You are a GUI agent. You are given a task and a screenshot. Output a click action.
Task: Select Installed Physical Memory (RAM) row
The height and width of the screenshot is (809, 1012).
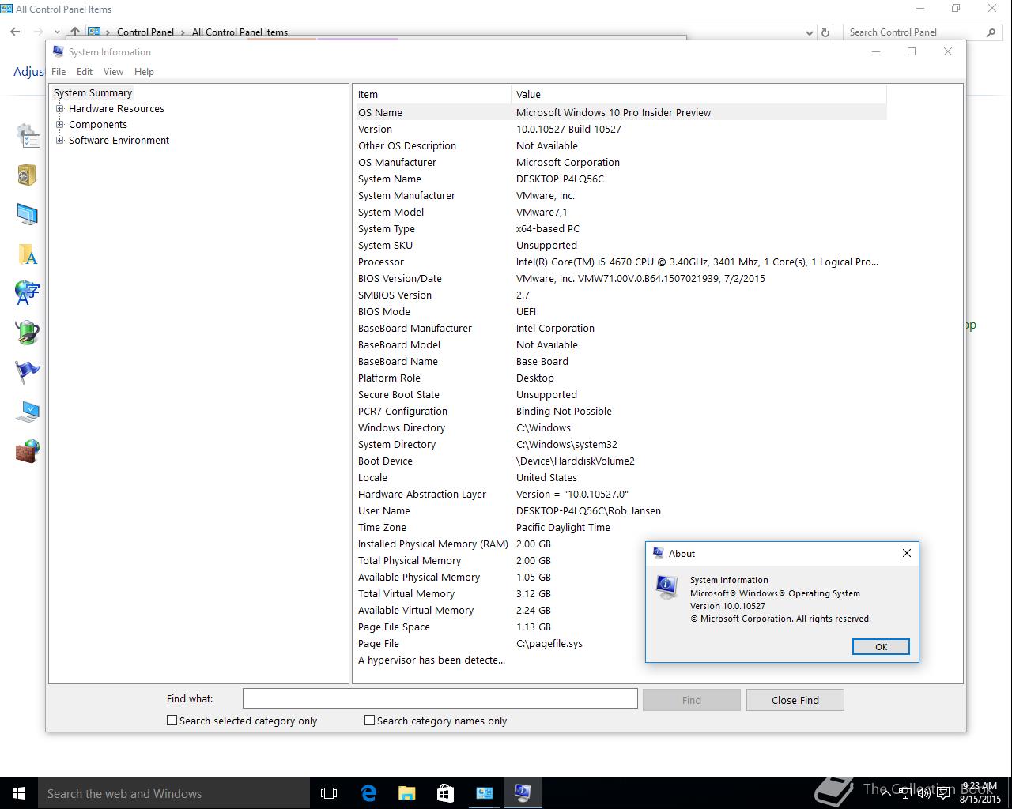(x=621, y=544)
